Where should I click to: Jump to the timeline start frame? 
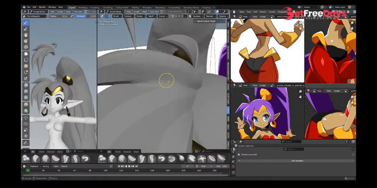(x=119, y=166)
